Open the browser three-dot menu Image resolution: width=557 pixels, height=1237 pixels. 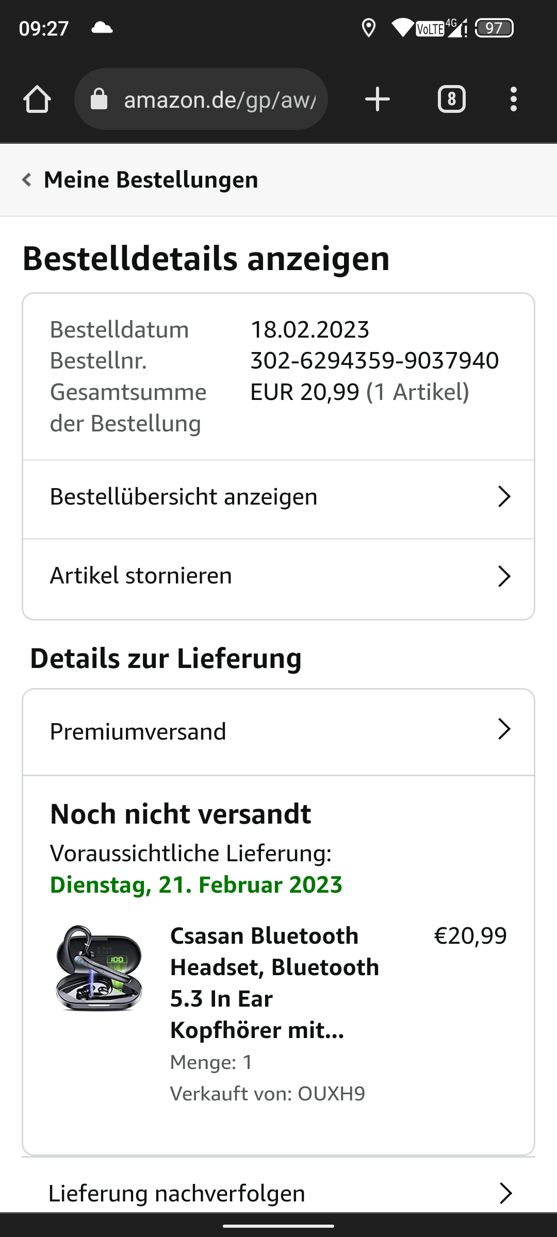coord(513,99)
